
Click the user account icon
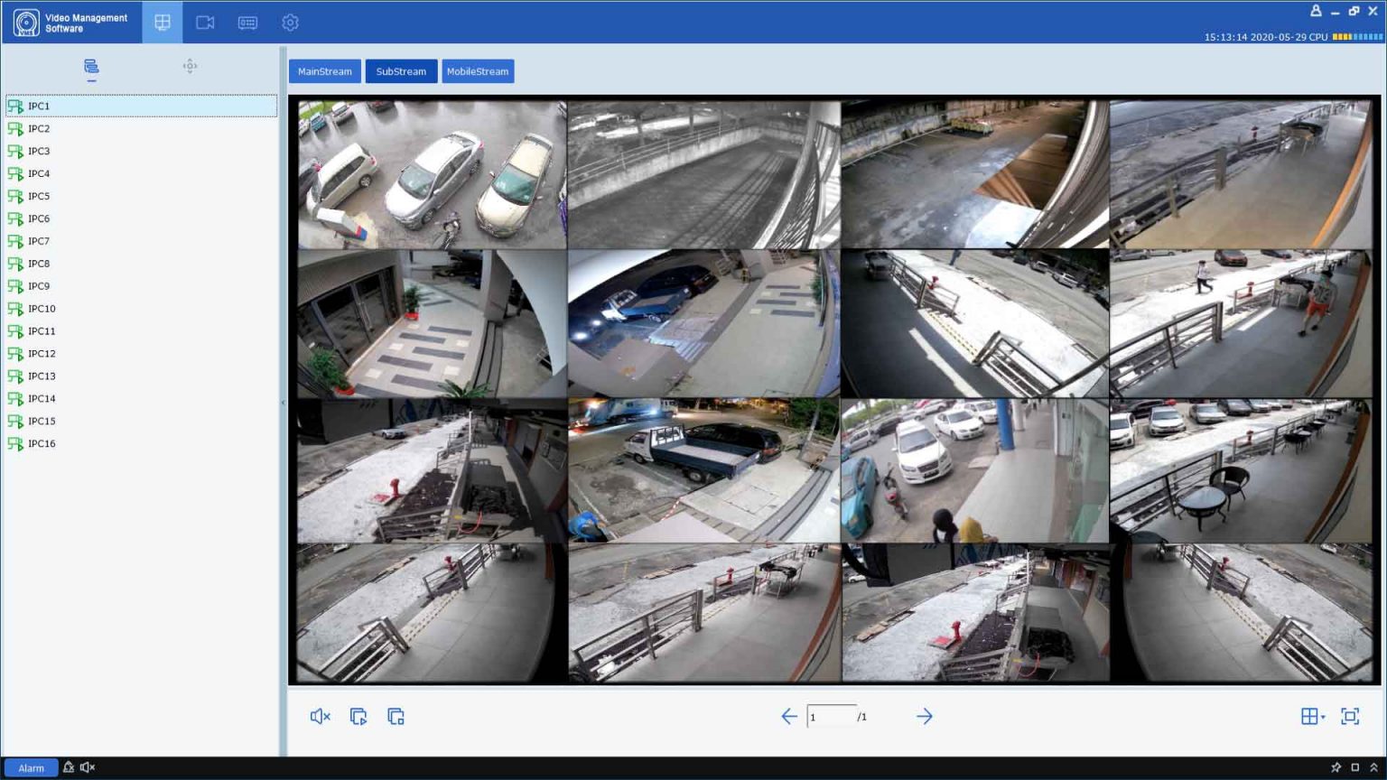coord(1316,11)
